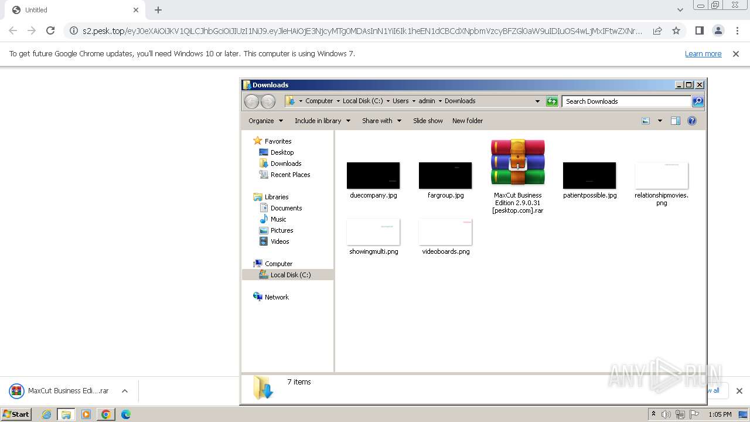Click the New folder button
Image resolution: width=750 pixels, height=422 pixels.
[x=468, y=121]
